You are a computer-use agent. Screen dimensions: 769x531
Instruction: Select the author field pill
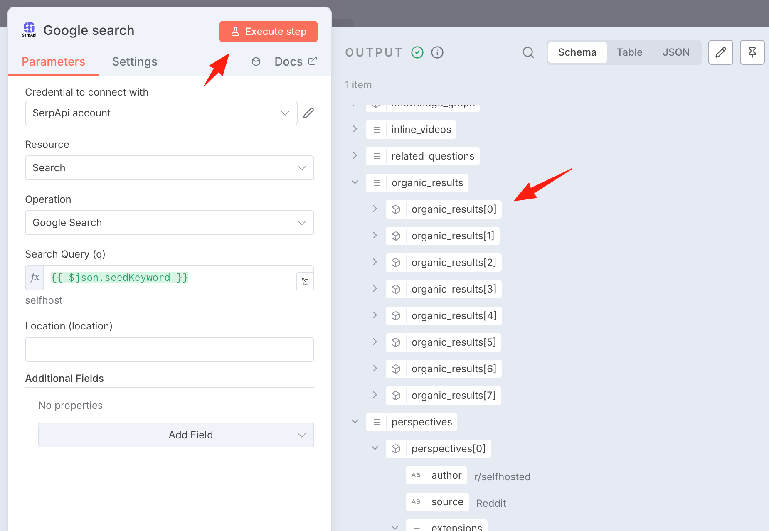436,475
